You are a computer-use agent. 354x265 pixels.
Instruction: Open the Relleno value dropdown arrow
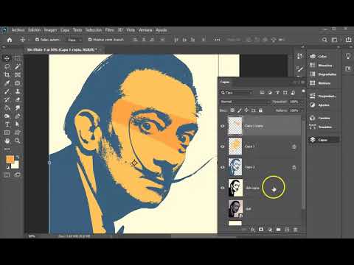point(302,110)
